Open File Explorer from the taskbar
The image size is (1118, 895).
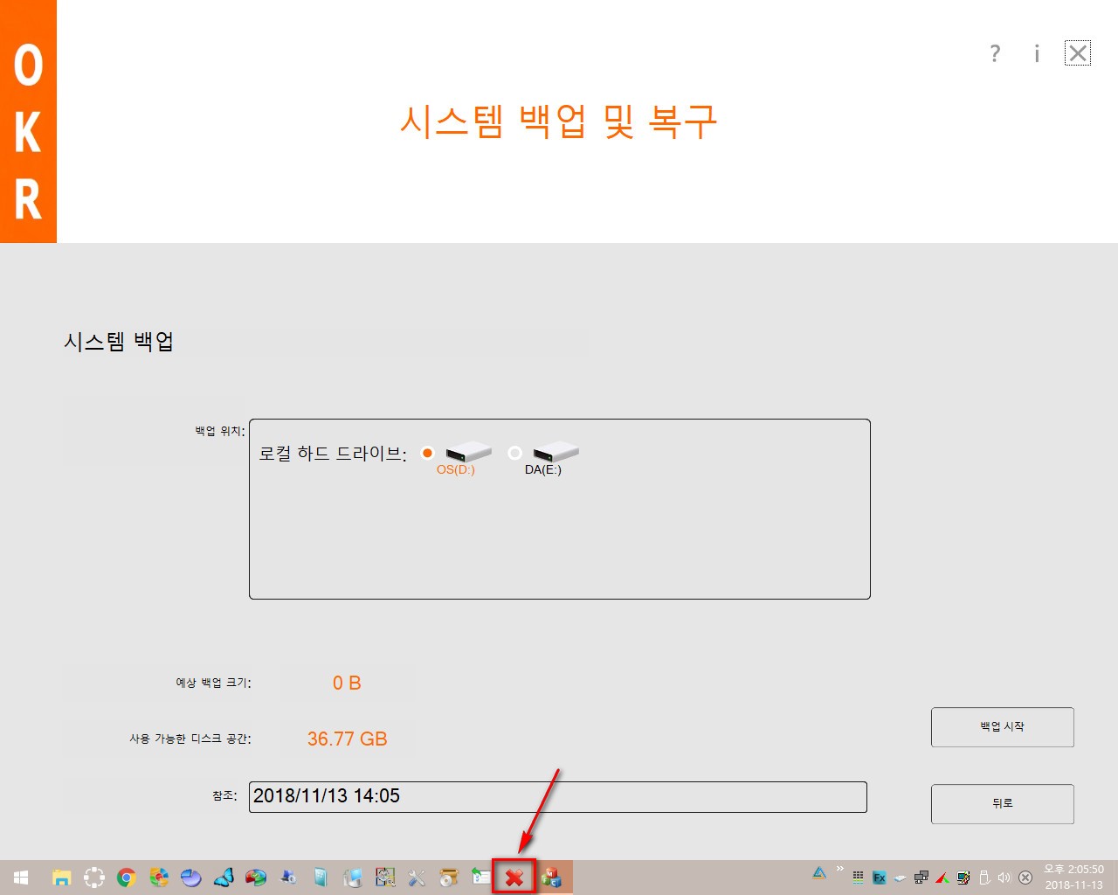tap(61, 878)
